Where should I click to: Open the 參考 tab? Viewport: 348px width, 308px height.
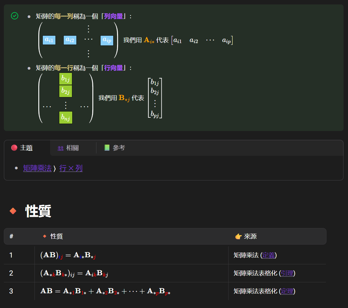coord(119,148)
